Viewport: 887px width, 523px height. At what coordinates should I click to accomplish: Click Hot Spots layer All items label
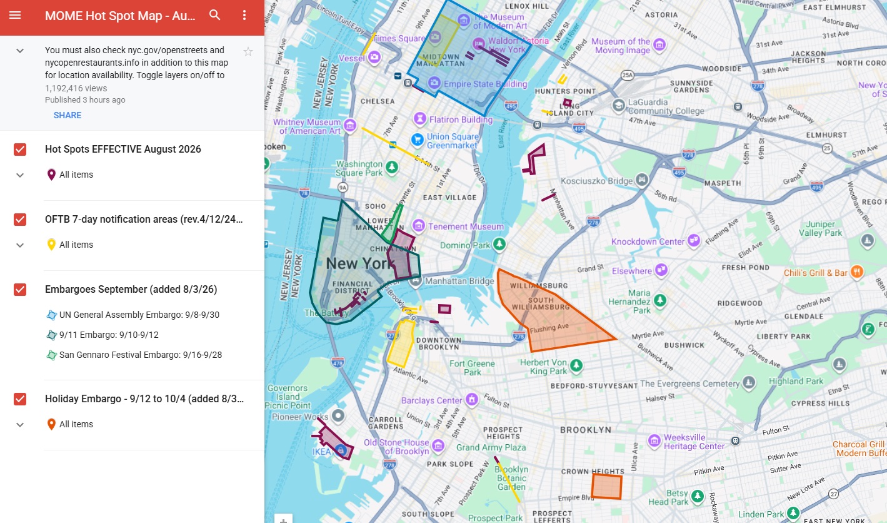76,175
